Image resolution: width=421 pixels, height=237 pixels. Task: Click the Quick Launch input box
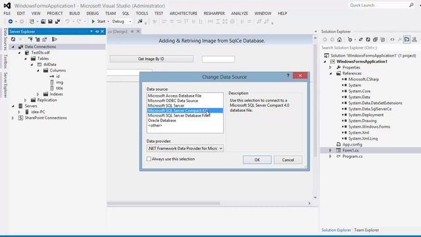click(378, 5)
